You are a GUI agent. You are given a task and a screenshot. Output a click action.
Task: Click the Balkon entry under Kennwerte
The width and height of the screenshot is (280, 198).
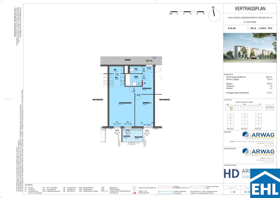230,84
